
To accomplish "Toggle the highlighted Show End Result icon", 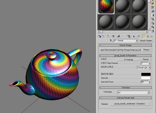I will 144,36.
